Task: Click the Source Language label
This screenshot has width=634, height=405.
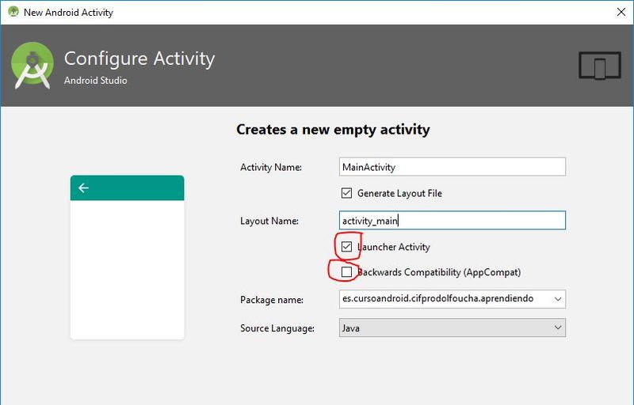Action: [277, 328]
